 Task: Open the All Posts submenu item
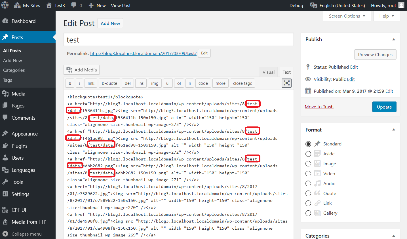12,50
